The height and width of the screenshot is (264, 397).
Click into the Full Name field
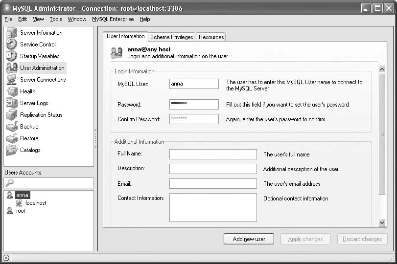click(213, 154)
